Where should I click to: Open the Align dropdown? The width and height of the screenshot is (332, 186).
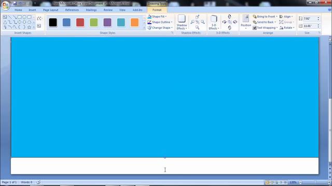(x=286, y=17)
